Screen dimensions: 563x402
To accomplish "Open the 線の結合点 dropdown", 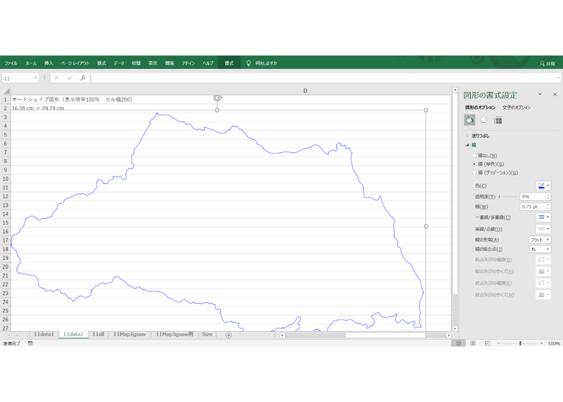I will tap(540, 249).
